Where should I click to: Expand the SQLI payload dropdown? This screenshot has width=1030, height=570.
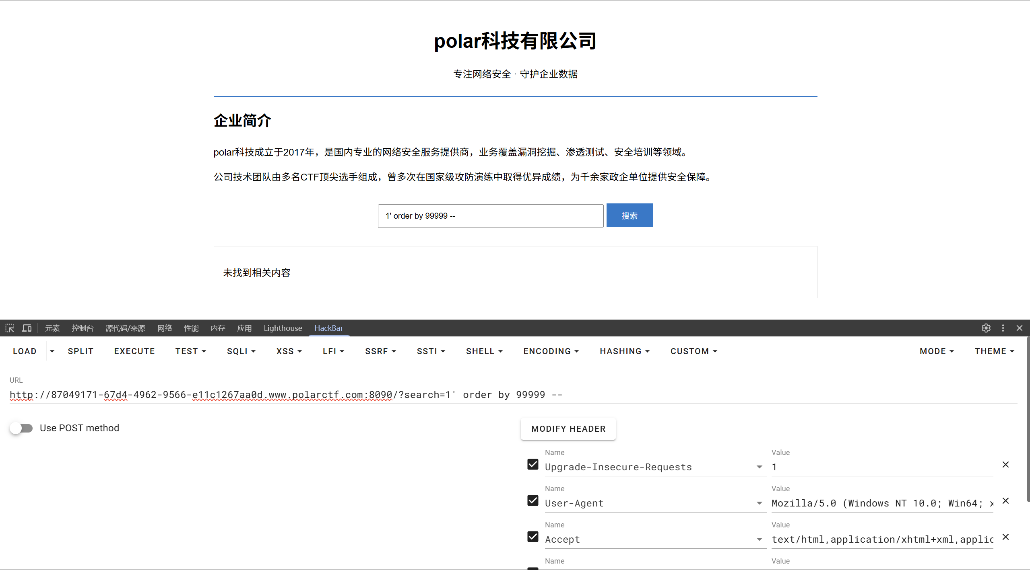241,351
